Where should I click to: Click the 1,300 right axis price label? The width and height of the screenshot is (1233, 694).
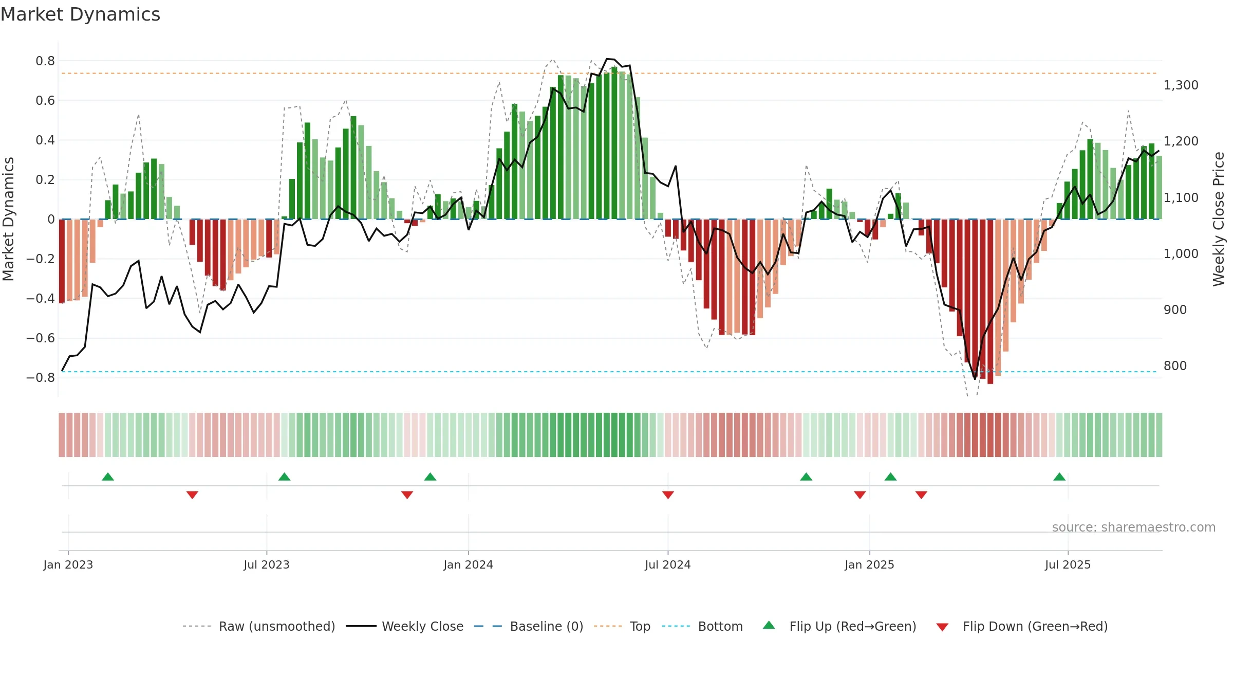coord(1181,85)
